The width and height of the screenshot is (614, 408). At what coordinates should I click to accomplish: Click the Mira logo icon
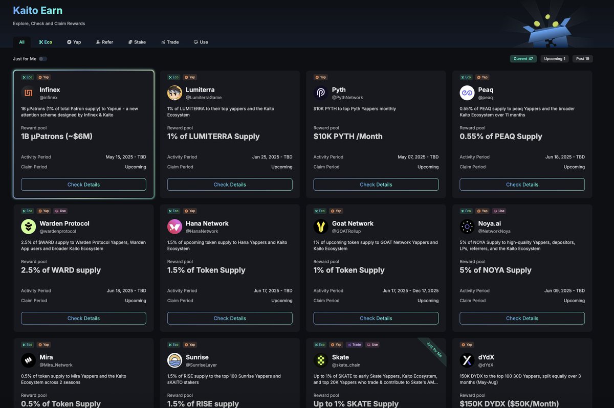coord(28,360)
